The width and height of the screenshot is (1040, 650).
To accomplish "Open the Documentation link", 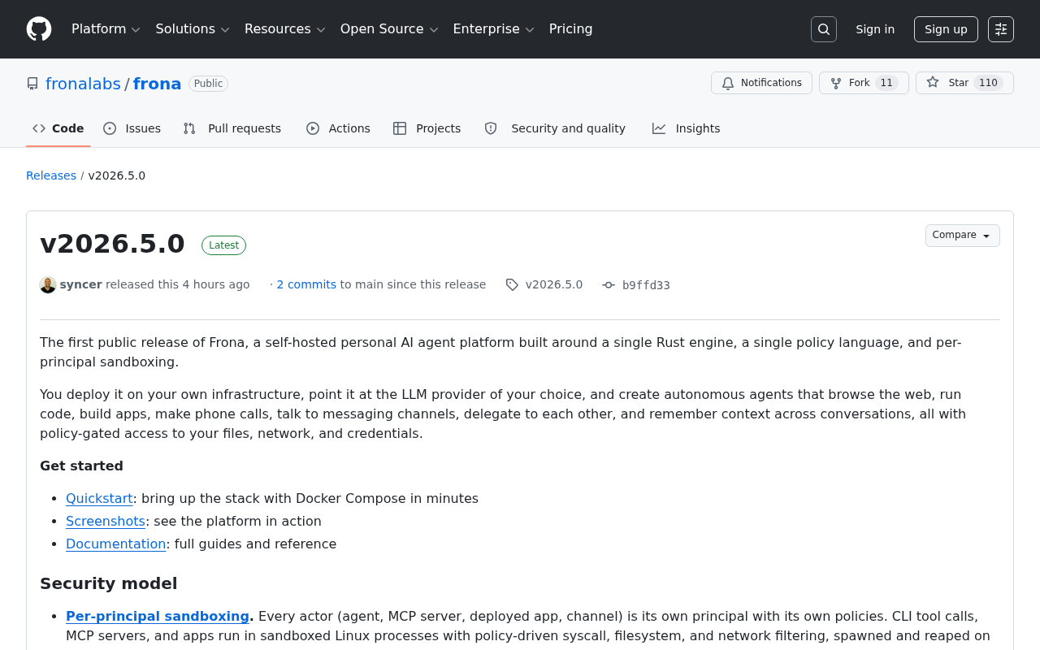I will (x=116, y=544).
